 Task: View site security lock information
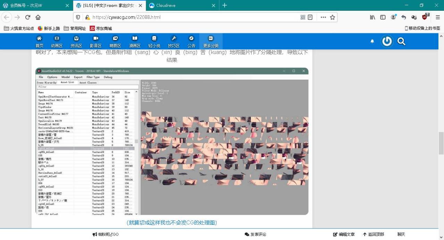pos(87,17)
